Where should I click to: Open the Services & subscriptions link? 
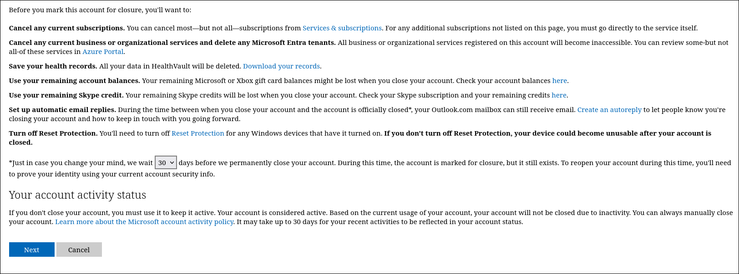[x=342, y=28]
